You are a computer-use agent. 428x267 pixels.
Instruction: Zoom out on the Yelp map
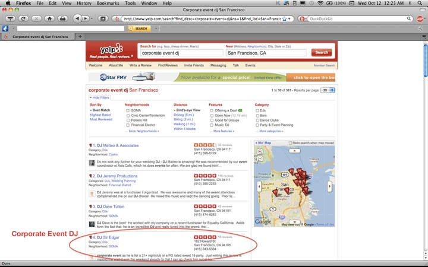pos(260,158)
